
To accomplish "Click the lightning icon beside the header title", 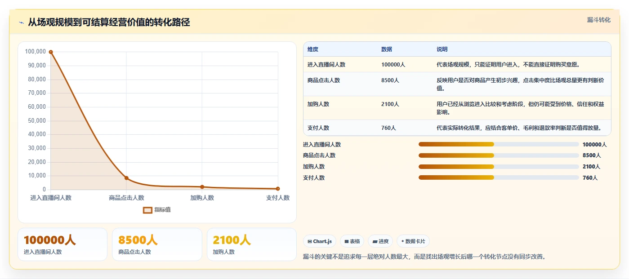I will point(21,23).
